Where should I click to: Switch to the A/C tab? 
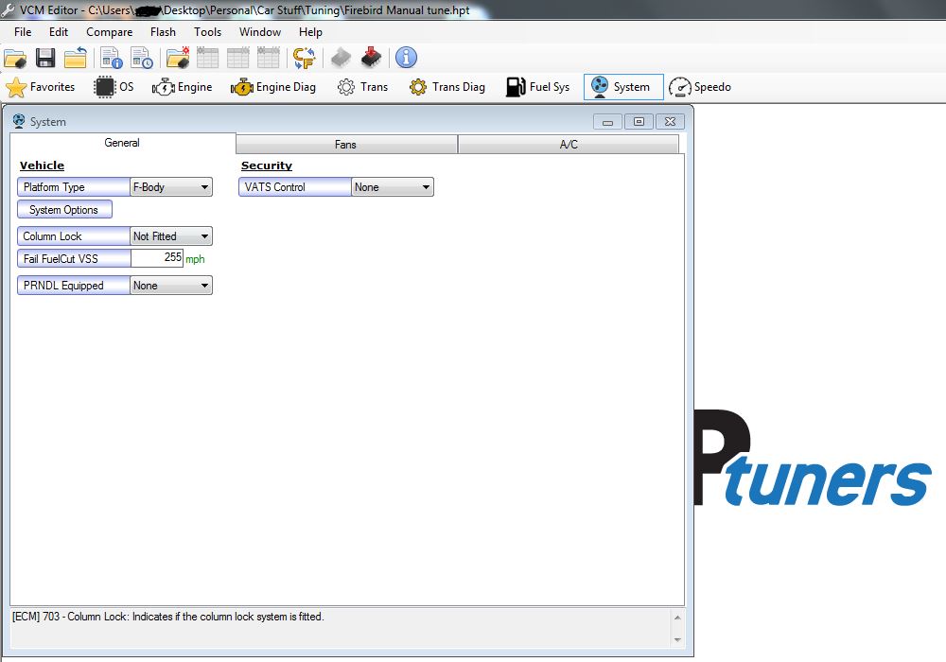569,145
